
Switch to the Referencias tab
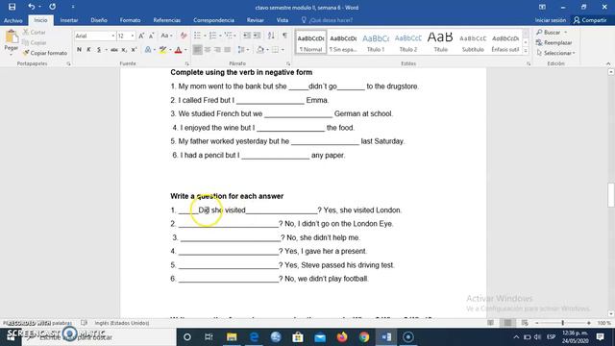tap(167, 20)
